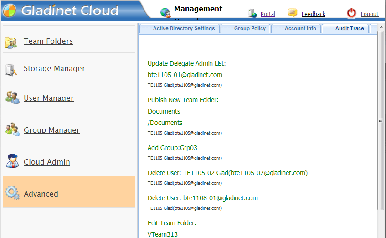Image resolution: width=386 pixels, height=238 pixels.
Task: Click the Team Folders folder icon
Action: click(11, 42)
